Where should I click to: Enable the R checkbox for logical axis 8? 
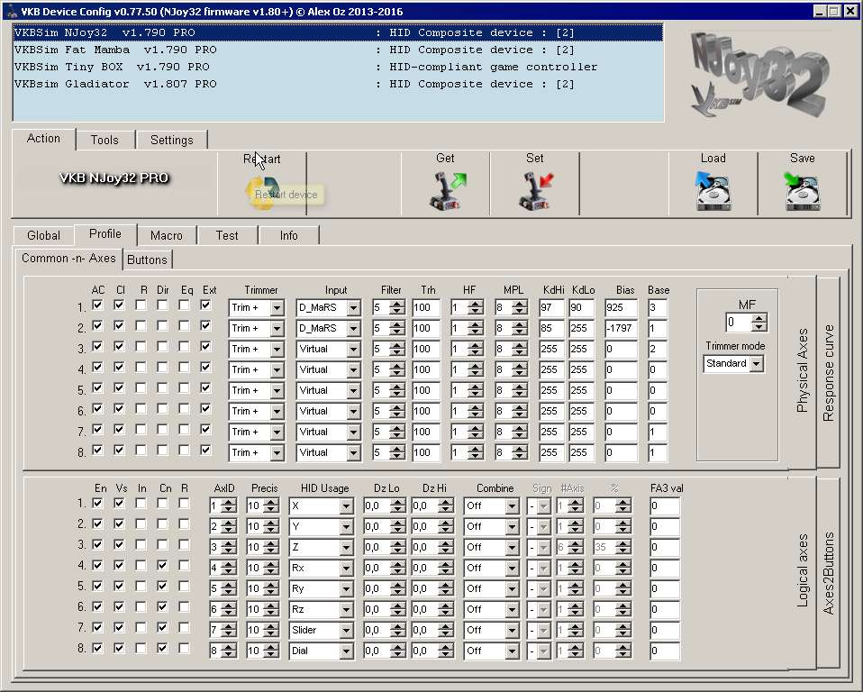tap(184, 648)
